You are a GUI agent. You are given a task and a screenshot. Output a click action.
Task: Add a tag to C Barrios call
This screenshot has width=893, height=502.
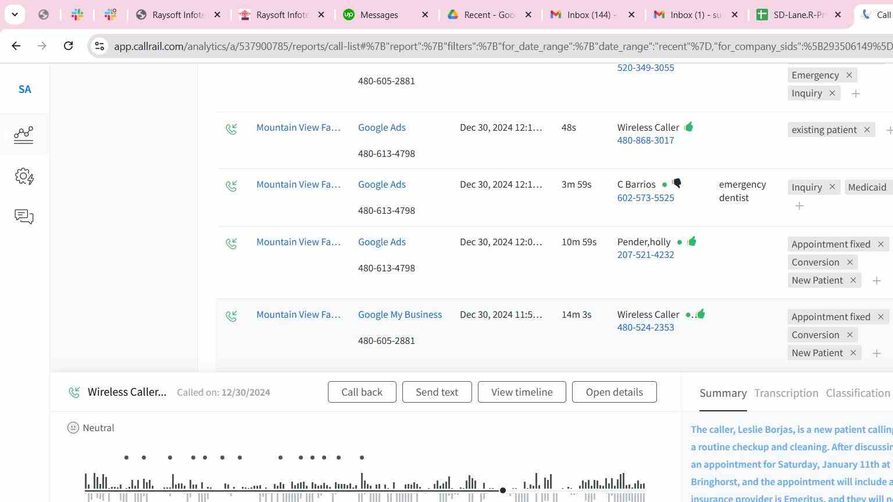pyautogui.click(x=799, y=206)
